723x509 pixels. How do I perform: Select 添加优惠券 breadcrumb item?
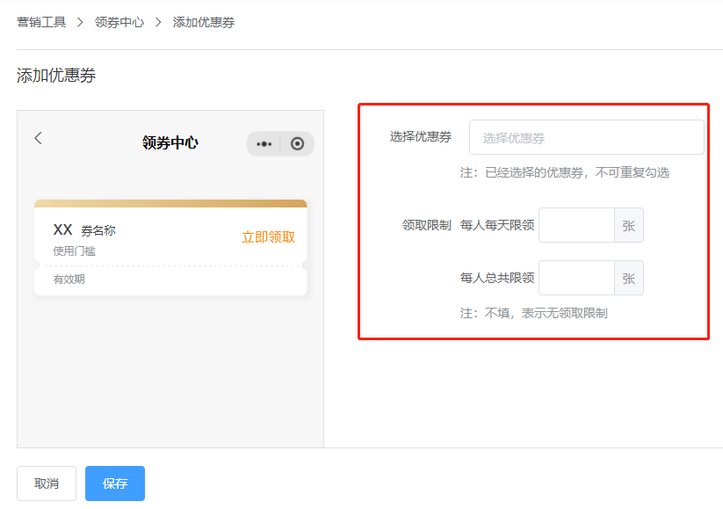tap(204, 22)
